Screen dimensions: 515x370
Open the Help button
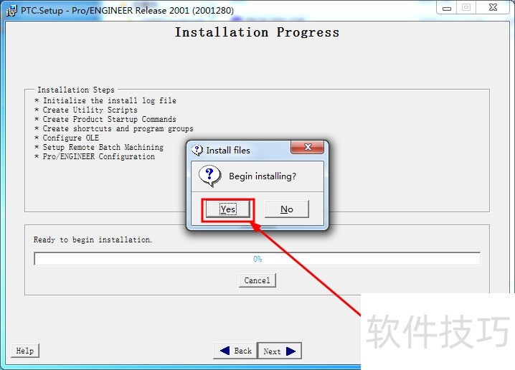coord(25,351)
